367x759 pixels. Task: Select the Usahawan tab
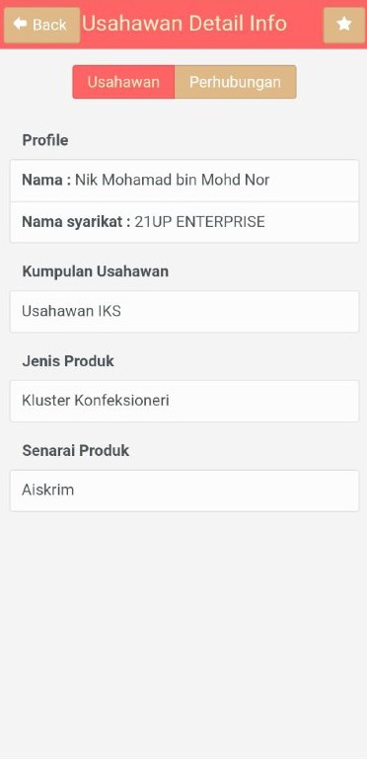click(123, 82)
